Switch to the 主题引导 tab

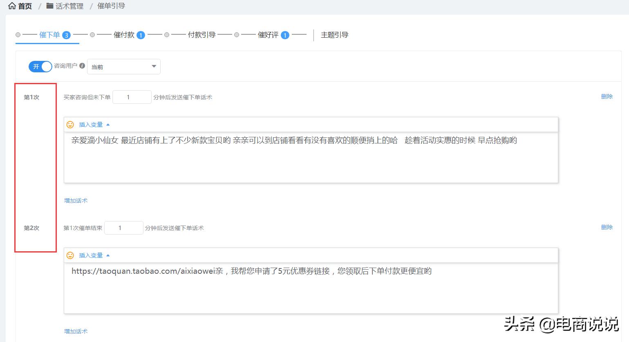(x=334, y=35)
